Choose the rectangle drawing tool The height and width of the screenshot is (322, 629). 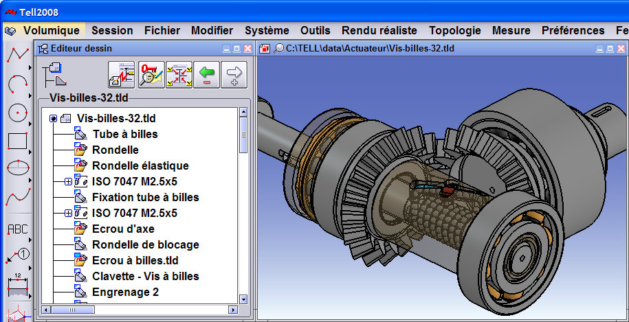[16, 141]
